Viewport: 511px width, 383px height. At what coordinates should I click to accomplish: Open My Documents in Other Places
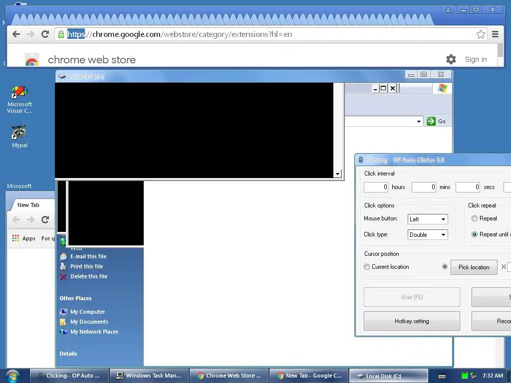click(x=84, y=322)
